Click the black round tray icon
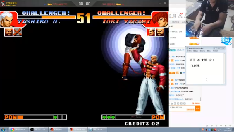 pyautogui.click(x=207, y=130)
